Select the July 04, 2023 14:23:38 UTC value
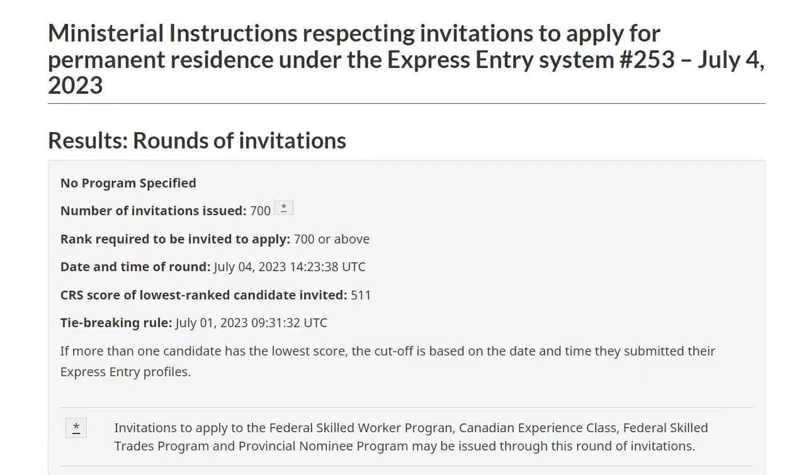This screenshot has height=475, width=806. (290, 267)
